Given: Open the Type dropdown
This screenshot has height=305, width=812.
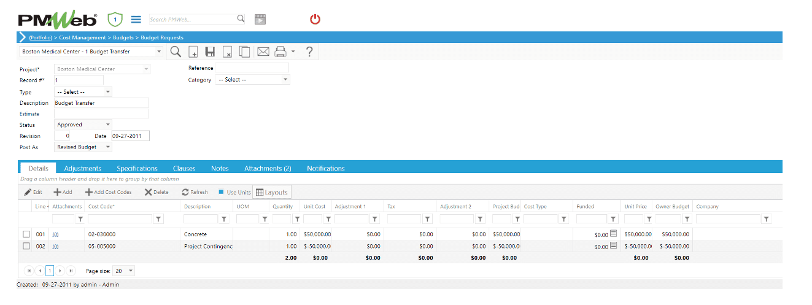Looking at the screenshot, I should [x=108, y=91].
